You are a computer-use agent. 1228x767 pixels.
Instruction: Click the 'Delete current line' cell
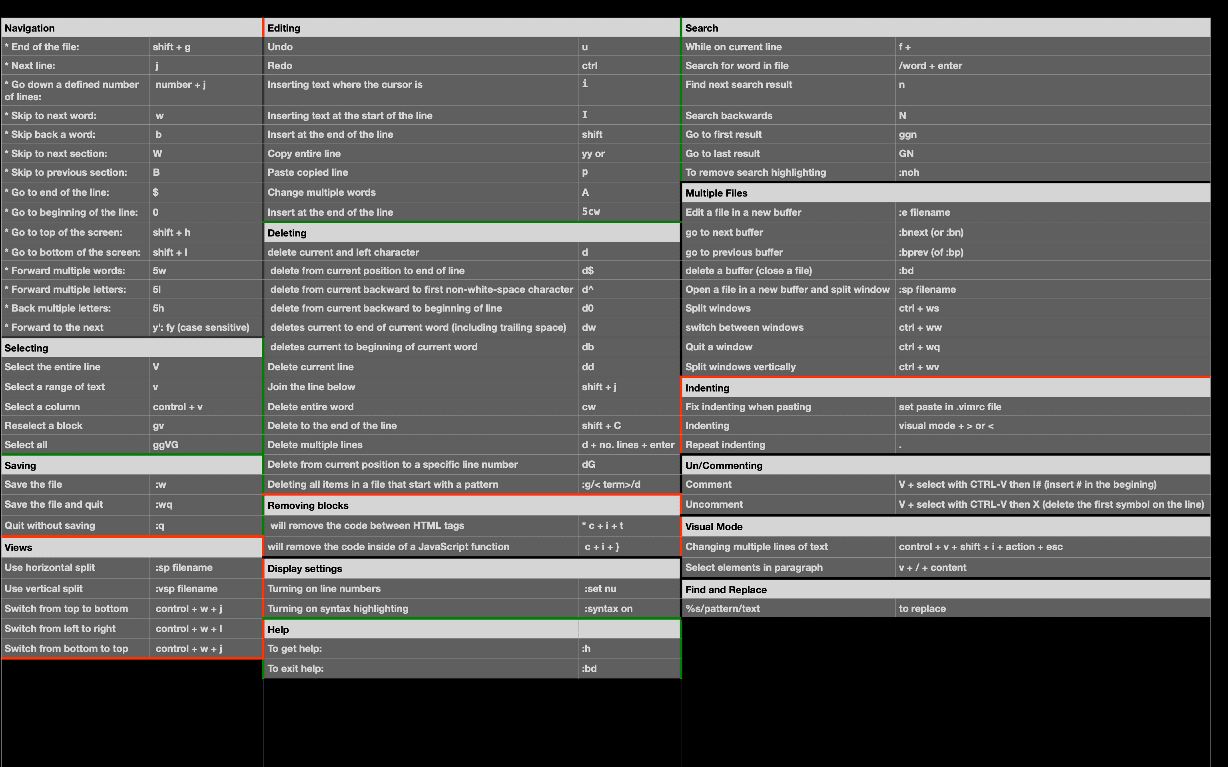(310, 367)
